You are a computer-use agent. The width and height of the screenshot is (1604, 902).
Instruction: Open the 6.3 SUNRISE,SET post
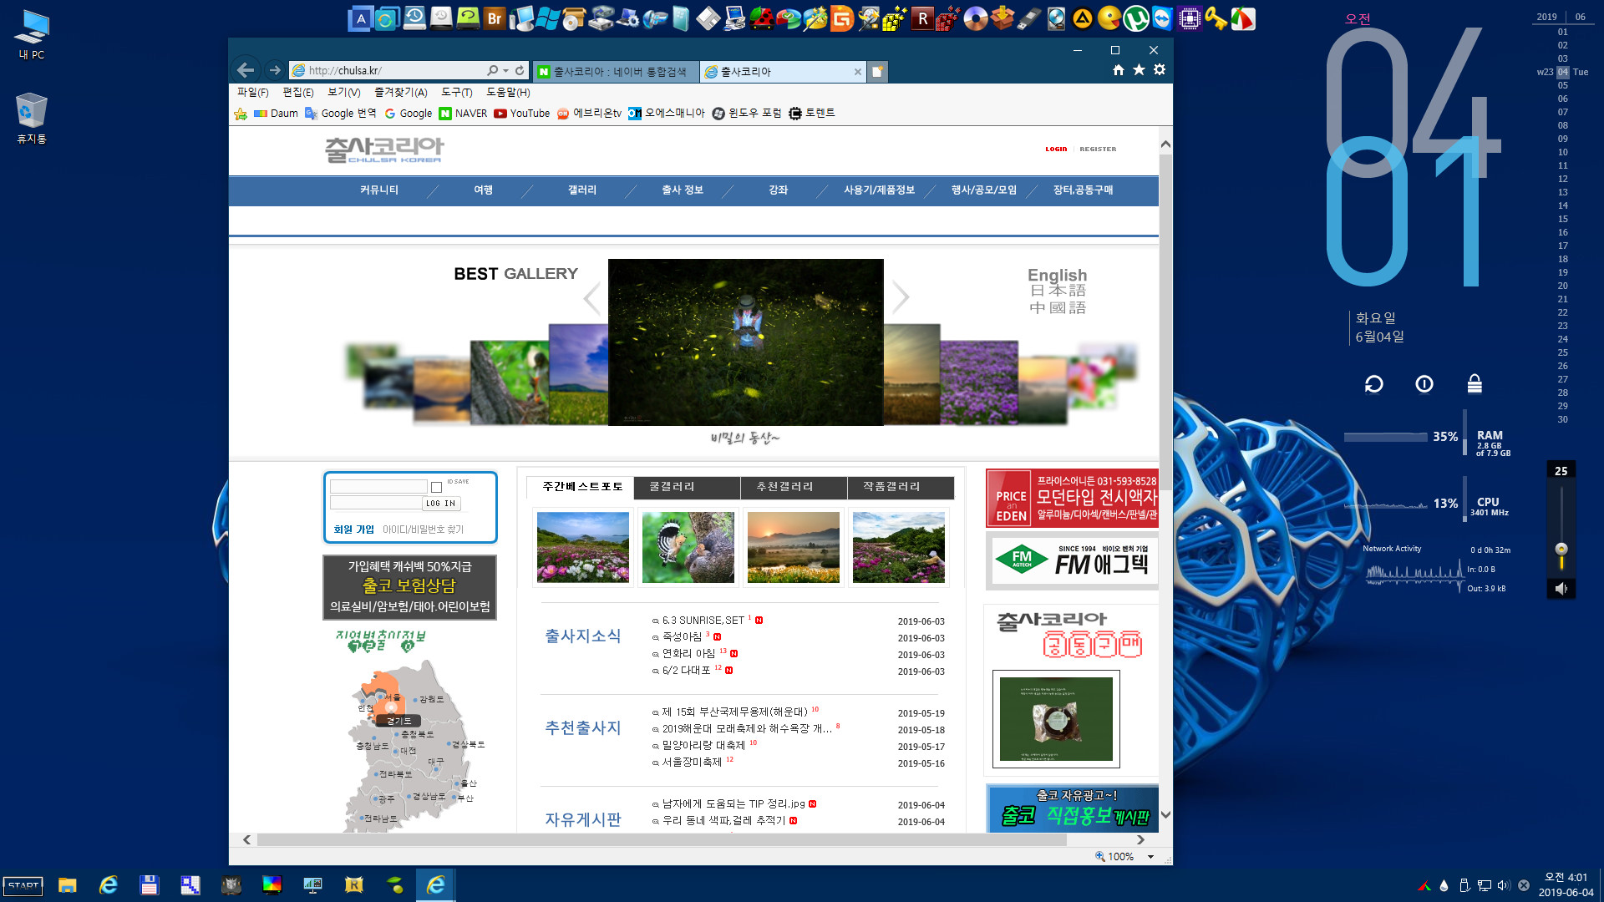click(x=703, y=621)
